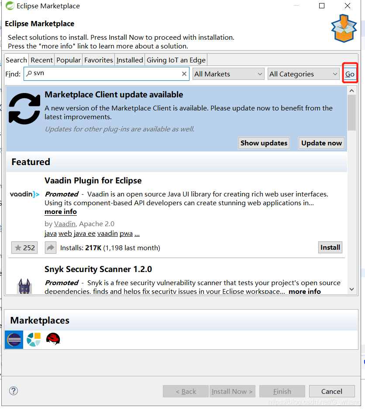Select the Red Hat marketplace icon
365x410 pixels.
tap(53, 339)
